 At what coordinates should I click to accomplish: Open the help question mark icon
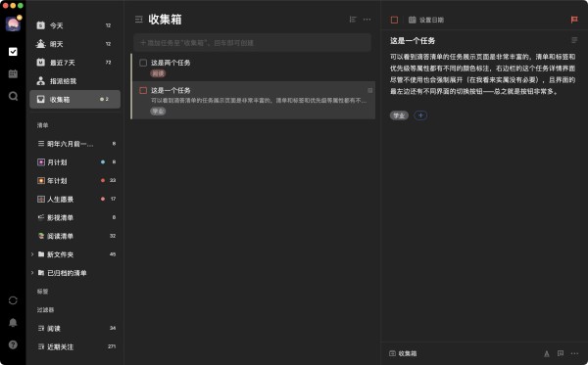(13, 344)
